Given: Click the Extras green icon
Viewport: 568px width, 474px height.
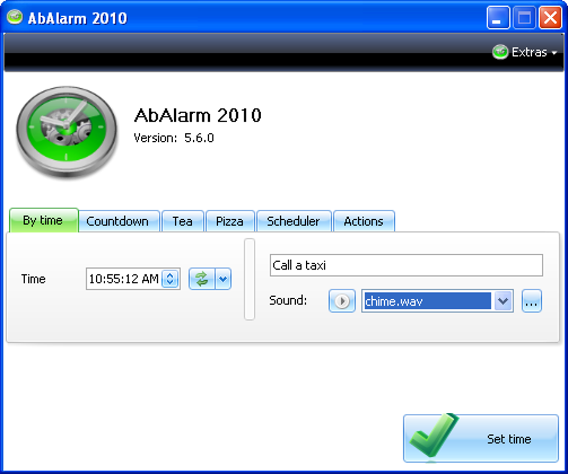Looking at the screenshot, I should 500,52.
